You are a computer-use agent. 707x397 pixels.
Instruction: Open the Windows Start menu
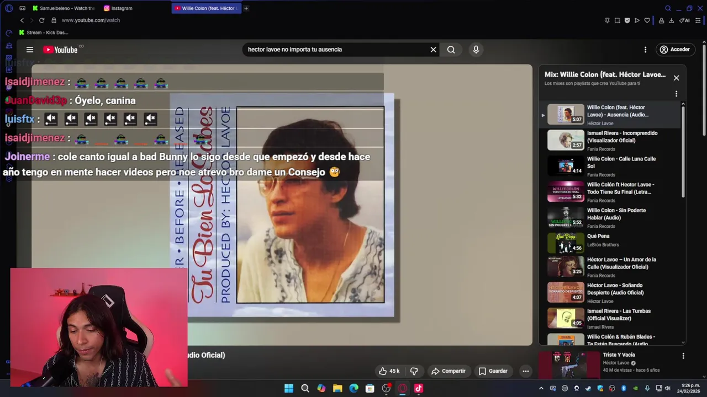point(289,388)
